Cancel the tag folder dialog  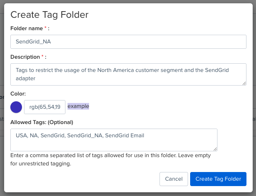[174, 179]
